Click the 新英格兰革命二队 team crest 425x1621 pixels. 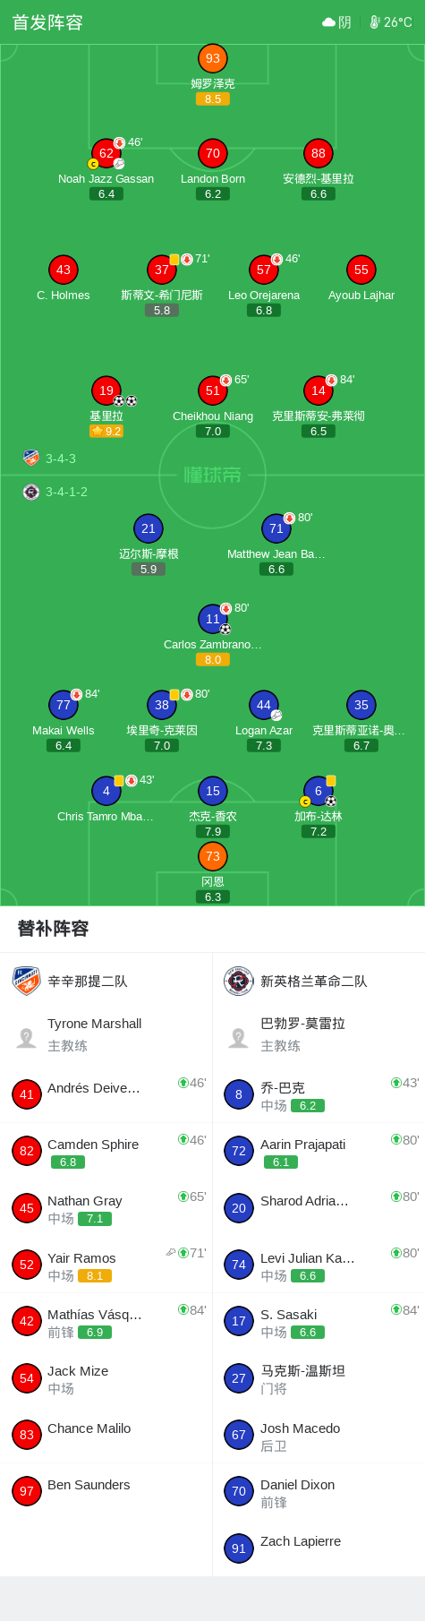coord(239,981)
